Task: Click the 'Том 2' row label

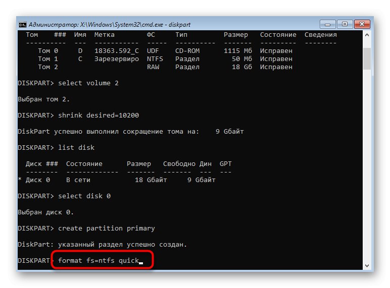Action: [x=48, y=67]
